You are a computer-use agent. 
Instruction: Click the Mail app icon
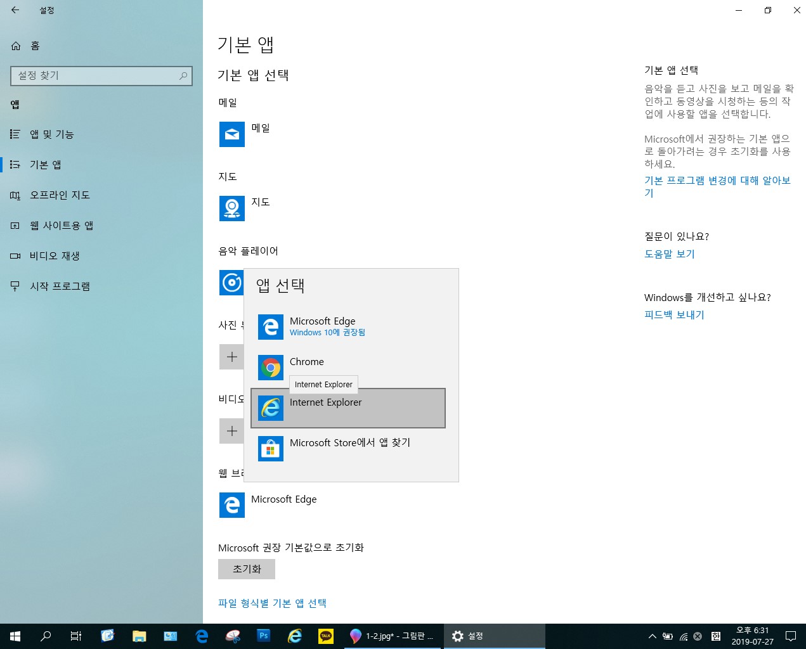(x=232, y=134)
